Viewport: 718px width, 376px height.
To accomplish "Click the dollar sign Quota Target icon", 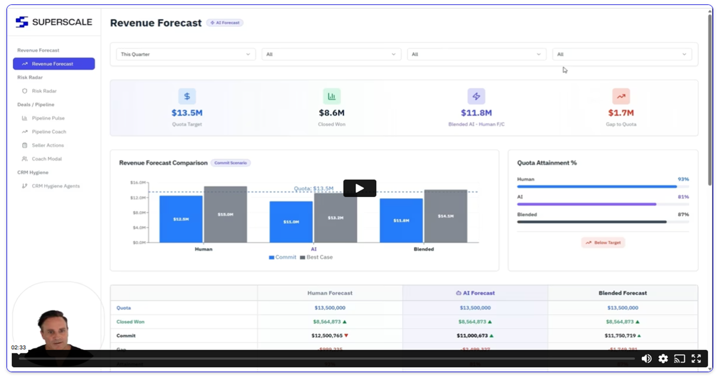I will coord(187,96).
